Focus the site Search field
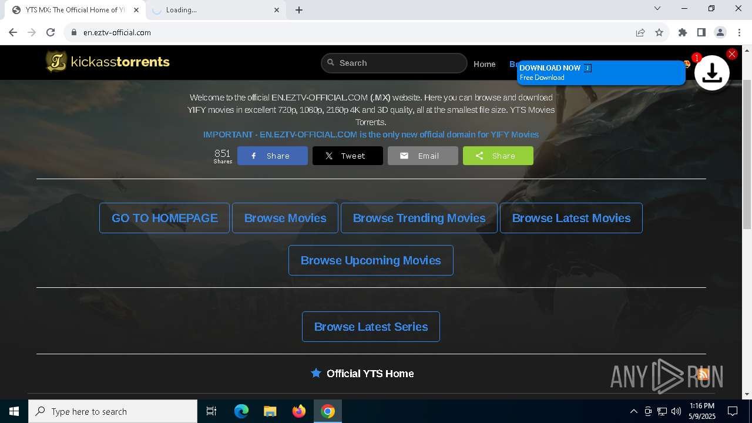 click(394, 63)
